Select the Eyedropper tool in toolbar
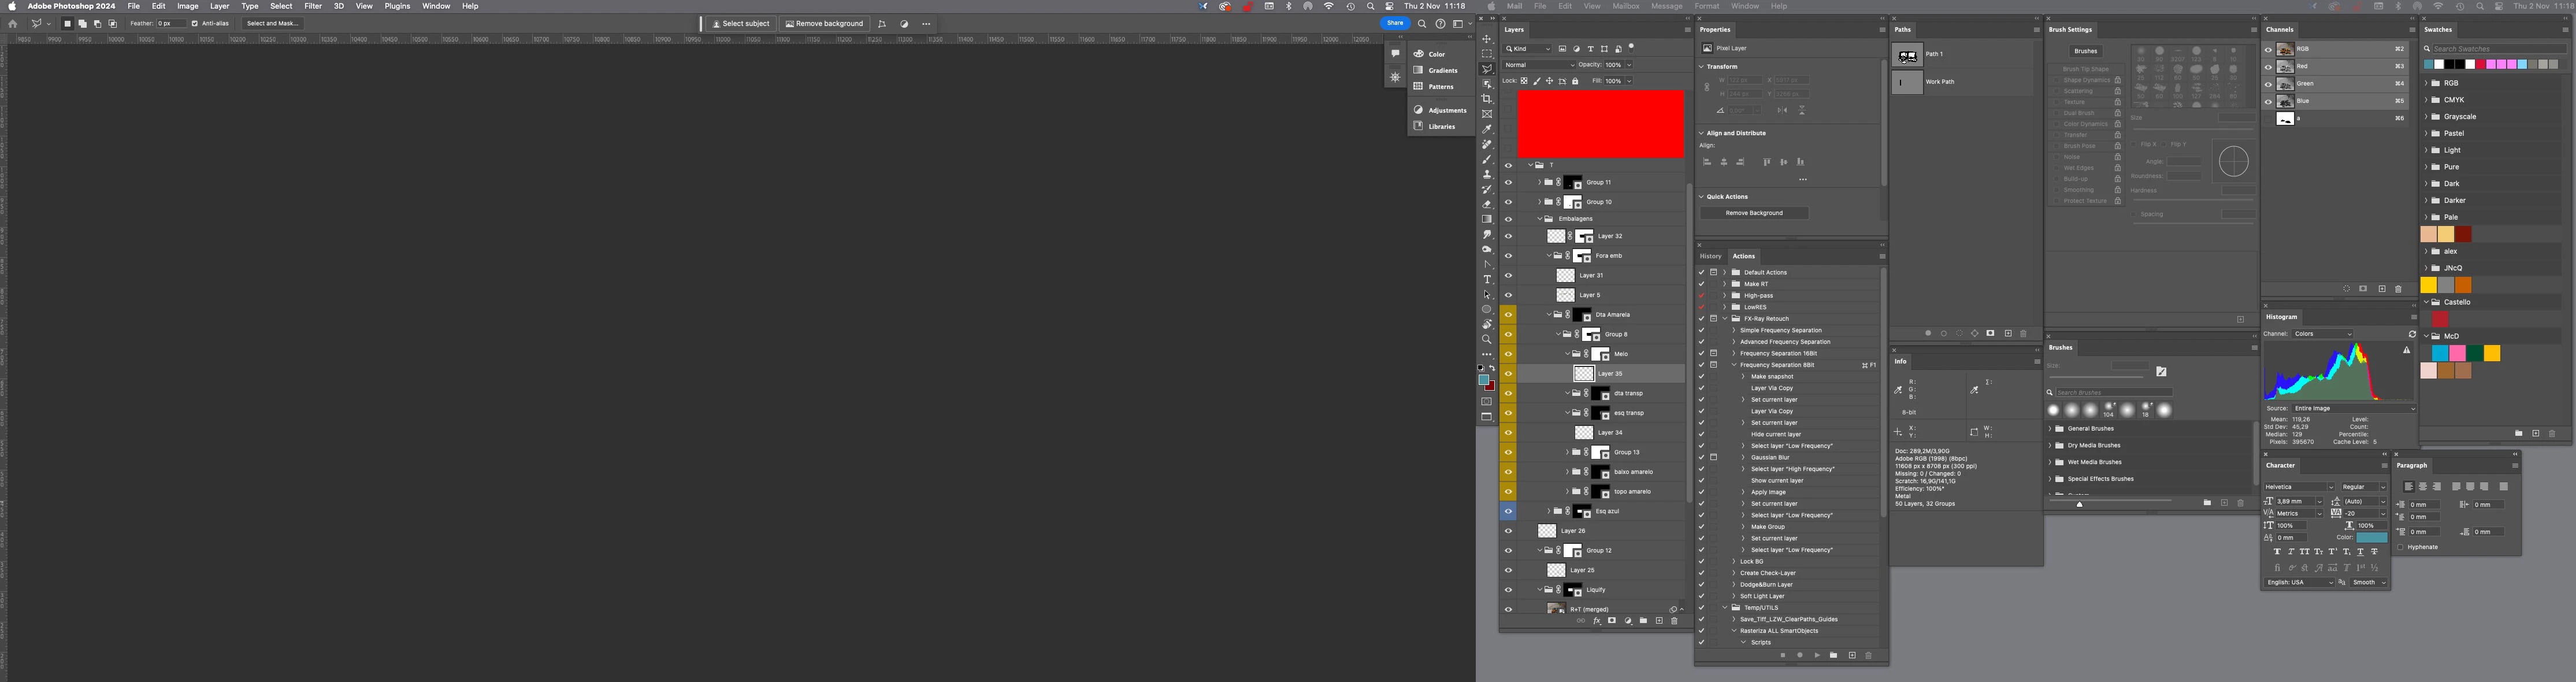This screenshot has height=682, width=2576. click(x=1487, y=129)
